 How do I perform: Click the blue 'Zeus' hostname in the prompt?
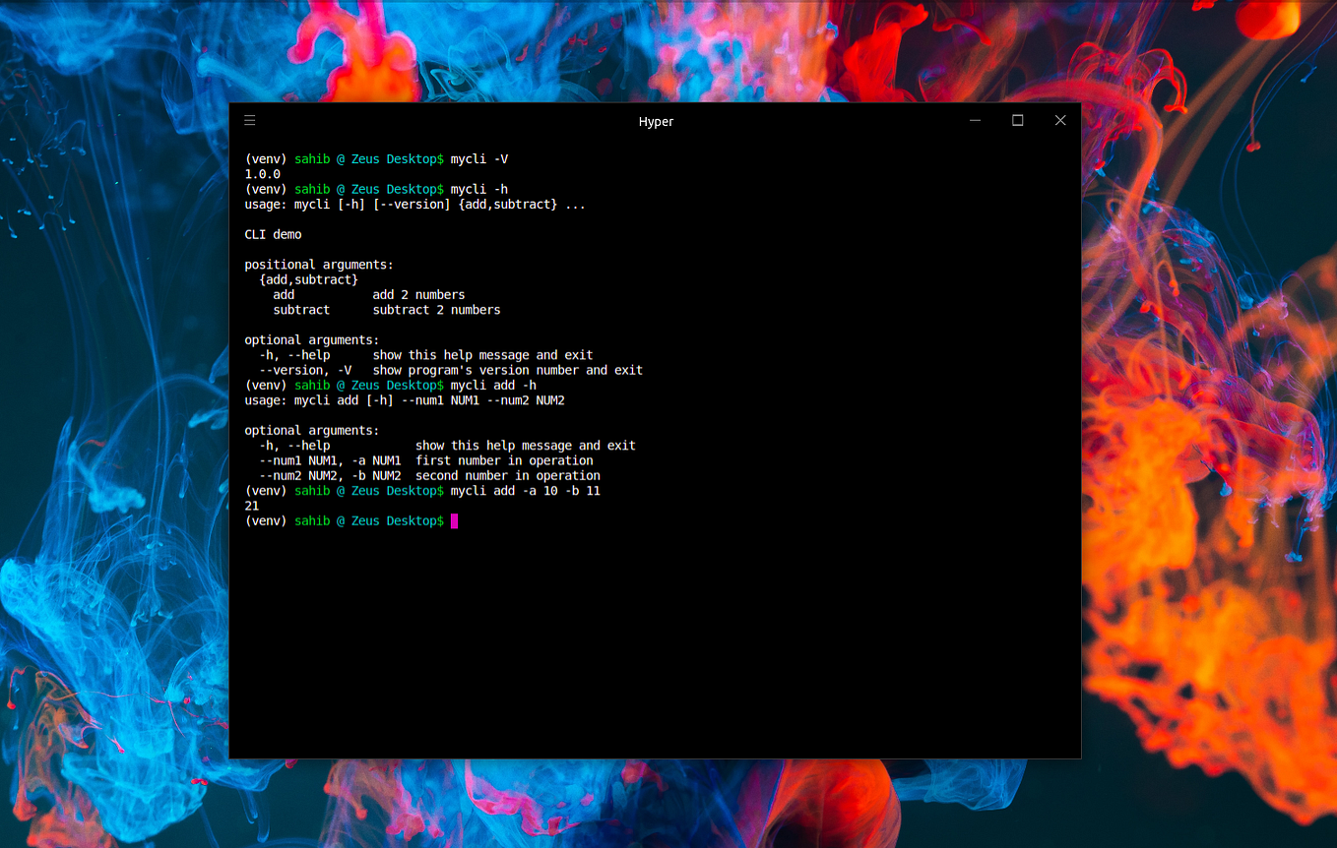click(x=364, y=520)
